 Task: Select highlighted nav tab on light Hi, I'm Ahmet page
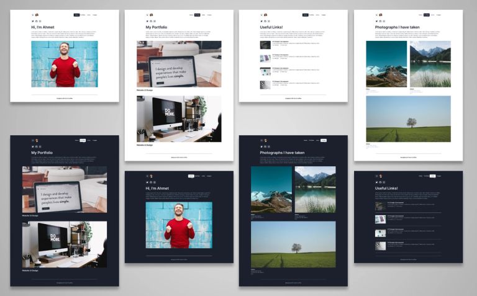coord(76,15)
